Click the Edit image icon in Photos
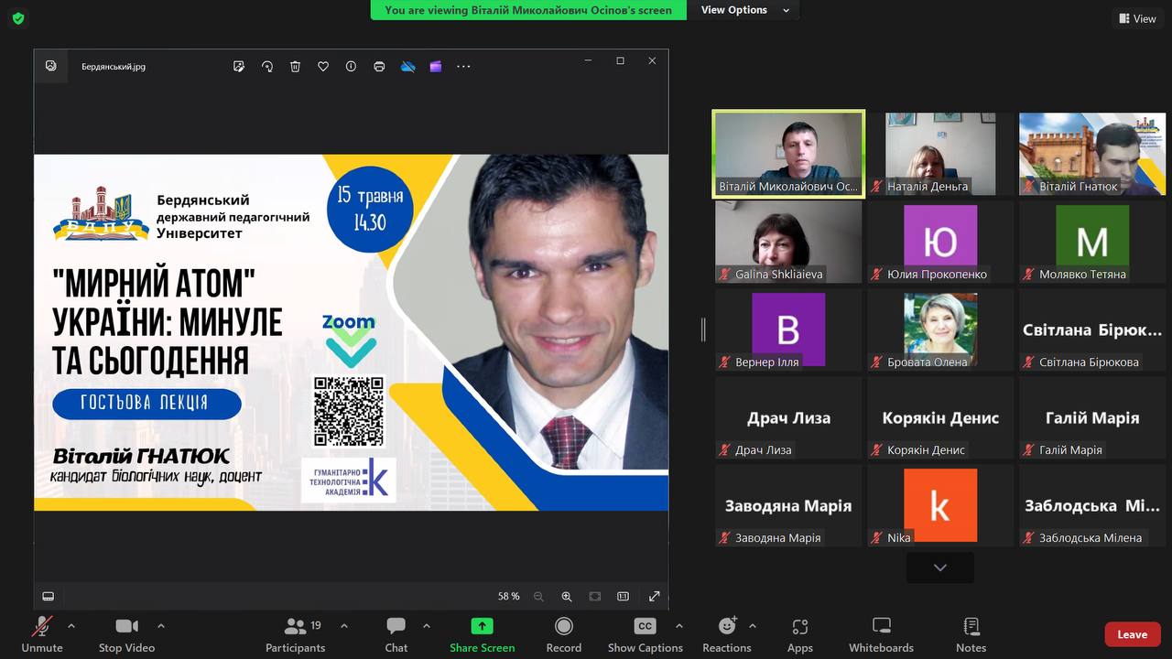Image resolution: width=1172 pixels, height=659 pixels. 239,66
